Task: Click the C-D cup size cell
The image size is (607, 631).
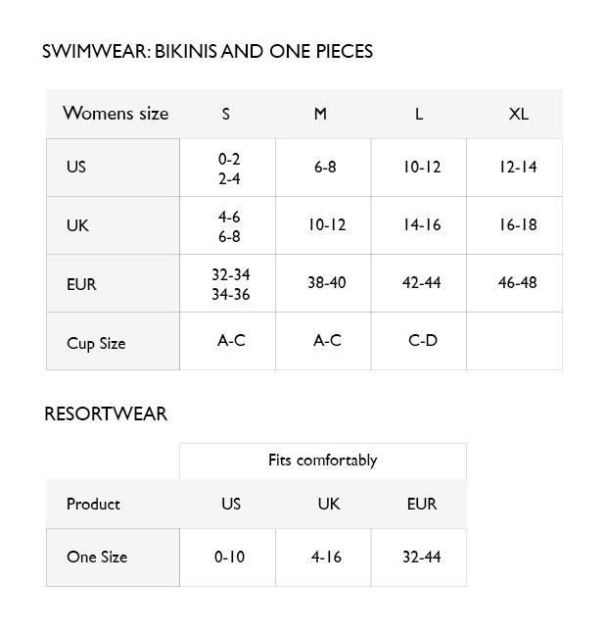Action: [421, 341]
